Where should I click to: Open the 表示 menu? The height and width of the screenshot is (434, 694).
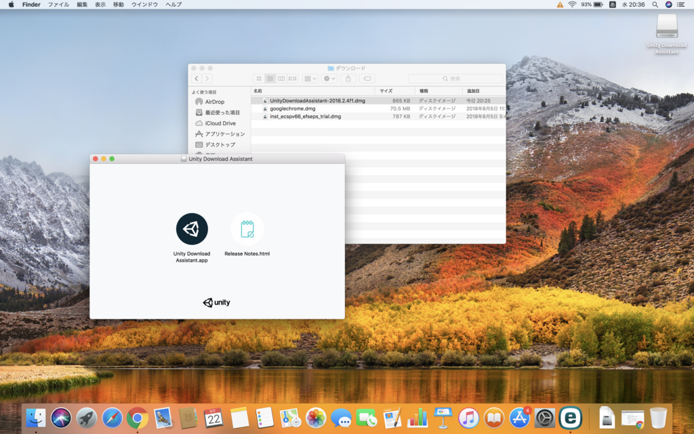[x=100, y=5]
